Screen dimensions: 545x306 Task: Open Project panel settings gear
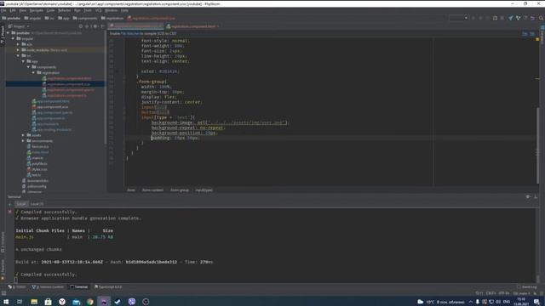point(95,26)
